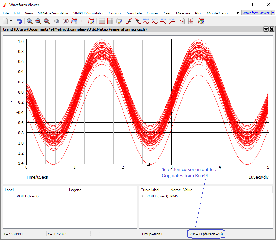Expand the VOUT (tran3) measurement row

coord(142,196)
